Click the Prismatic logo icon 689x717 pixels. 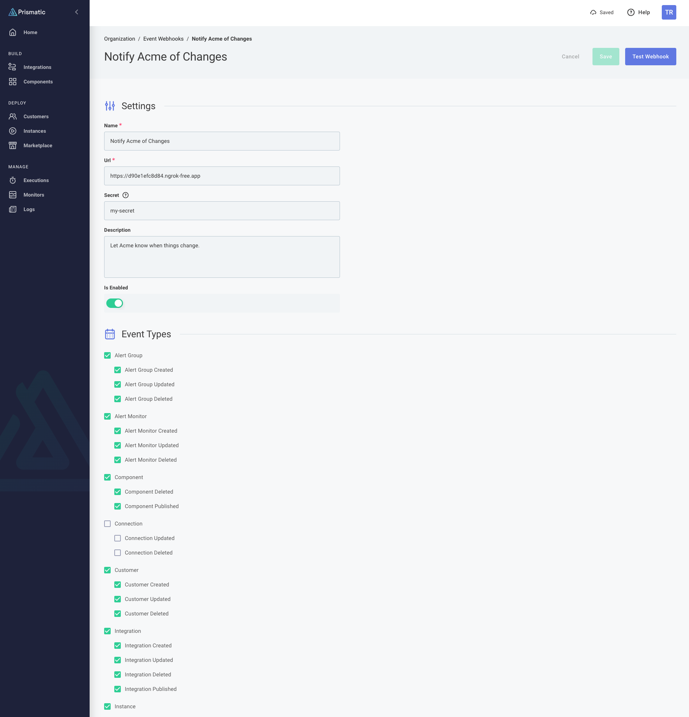[x=13, y=12]
